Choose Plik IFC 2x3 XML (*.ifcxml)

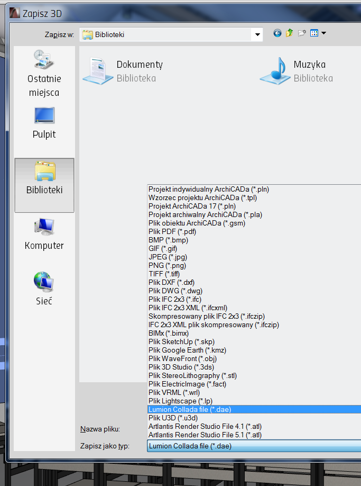254,308
